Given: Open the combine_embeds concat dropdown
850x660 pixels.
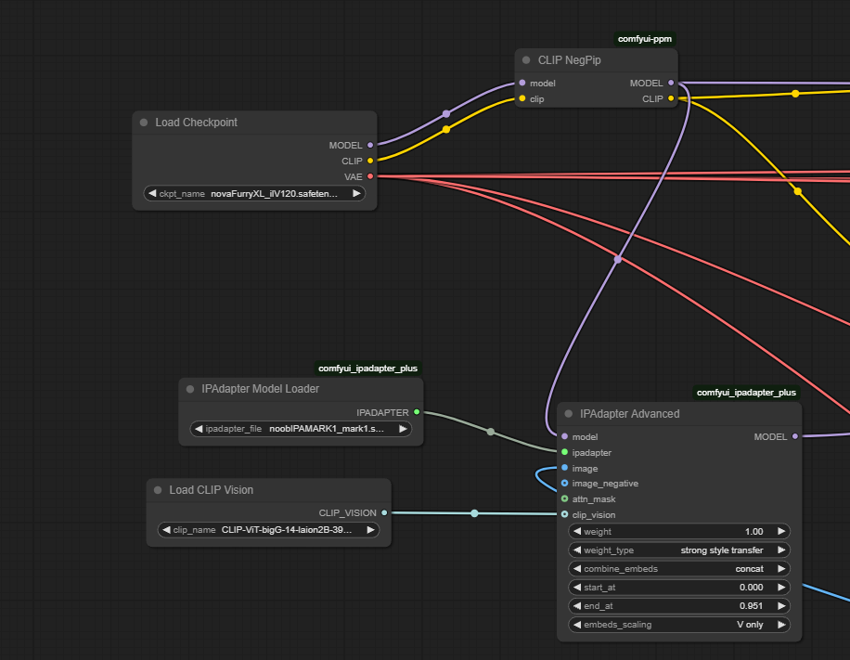Looking at the screenshot, I should pos(679,568).
